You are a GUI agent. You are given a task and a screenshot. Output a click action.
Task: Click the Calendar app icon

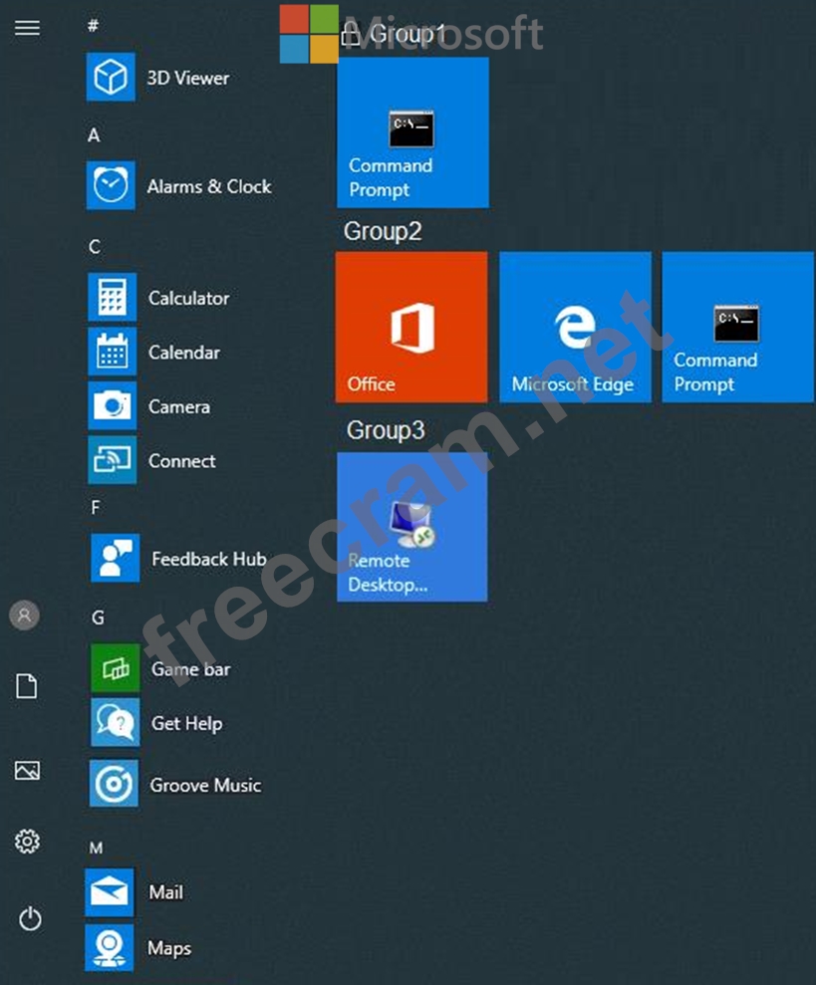pyautogui.click(x=112, y=352)
